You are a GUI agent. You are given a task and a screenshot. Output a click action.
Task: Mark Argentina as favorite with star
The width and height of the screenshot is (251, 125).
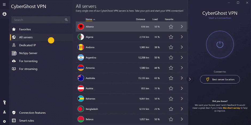(171, 58)
